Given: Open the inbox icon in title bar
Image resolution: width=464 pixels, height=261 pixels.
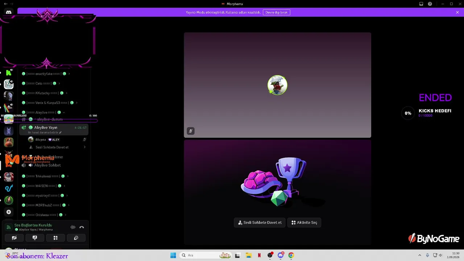Looking at the screenshot, I should [x=421, y=4].
